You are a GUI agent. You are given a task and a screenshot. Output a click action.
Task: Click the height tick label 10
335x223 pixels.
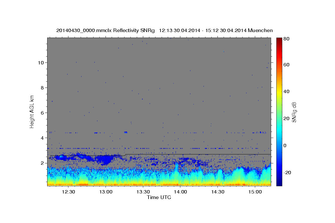tap(41, 62)
